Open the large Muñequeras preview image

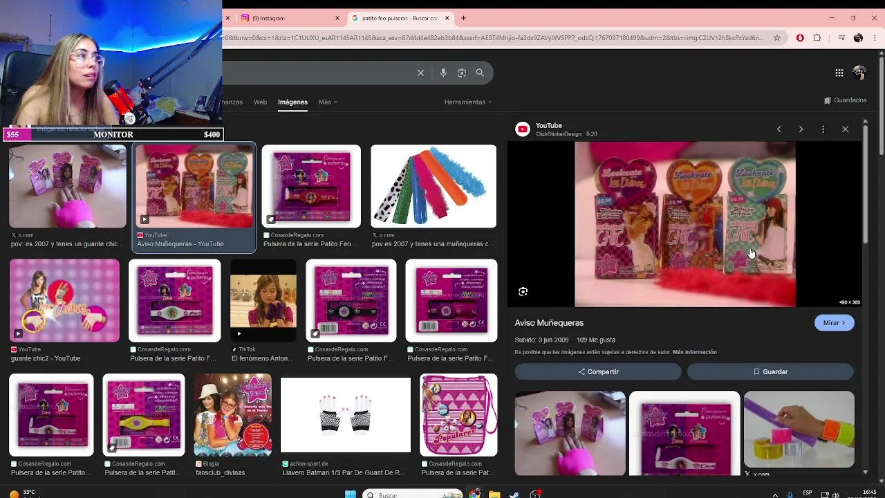click(x=685, y=224)
